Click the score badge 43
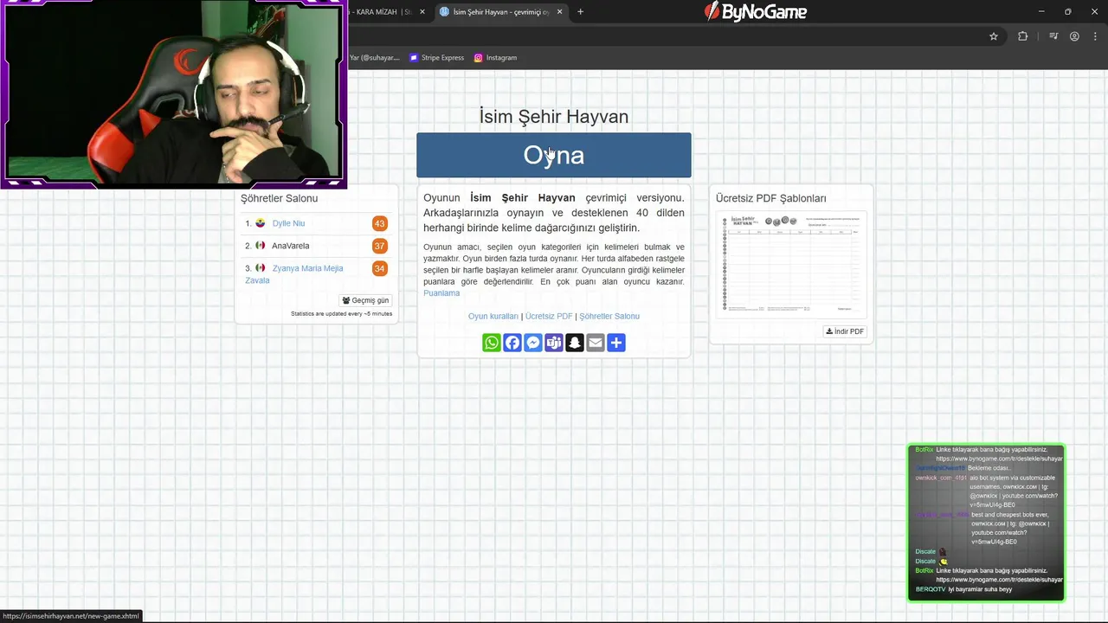 pos(379,223)
